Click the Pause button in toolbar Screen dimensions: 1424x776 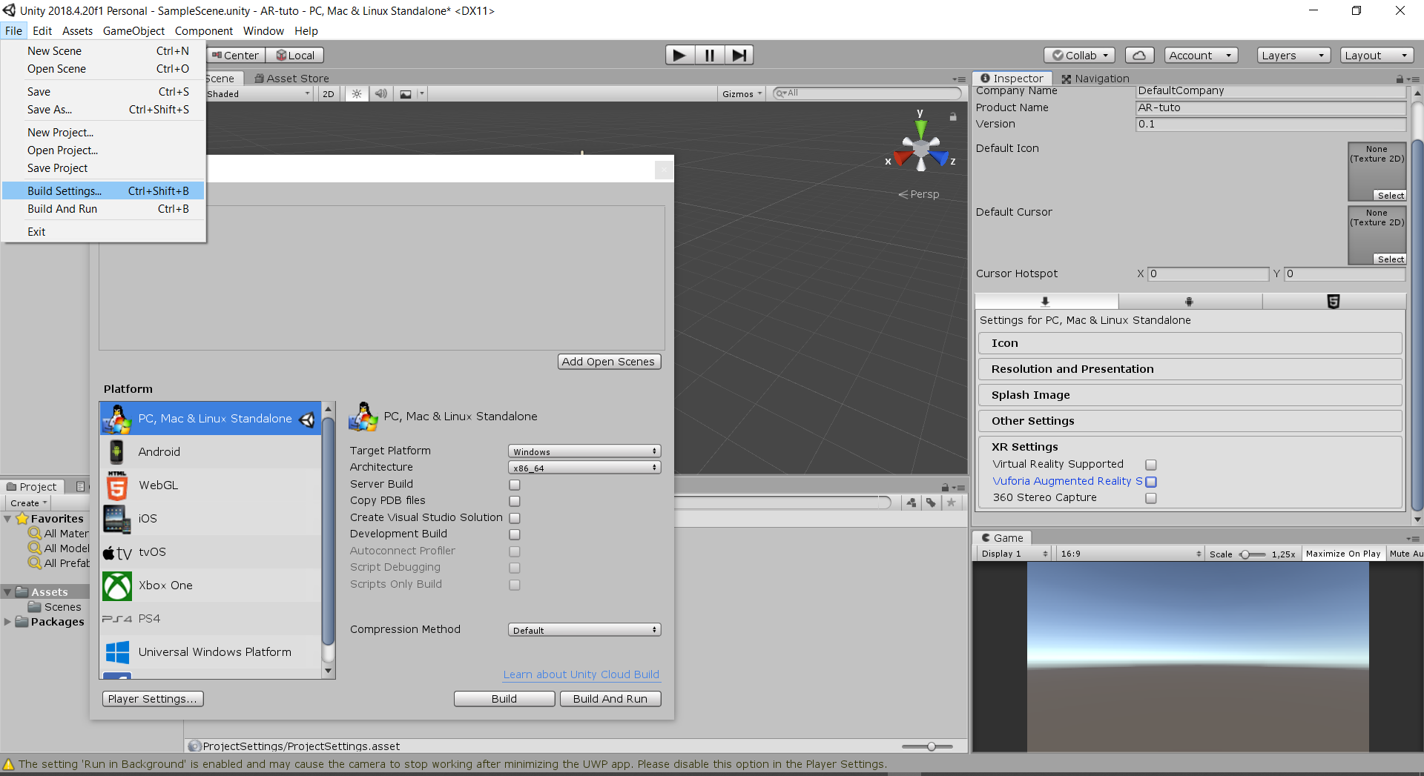tap(709, 56)
